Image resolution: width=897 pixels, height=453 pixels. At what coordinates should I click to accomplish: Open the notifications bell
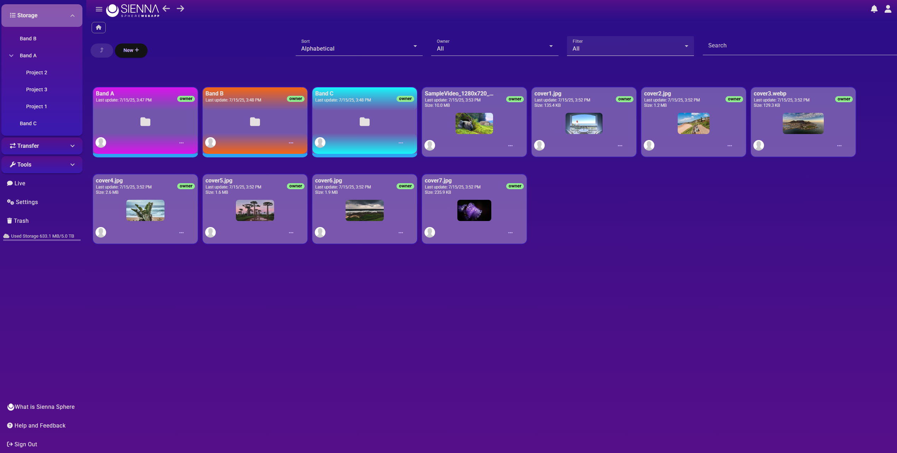[874, 9]
